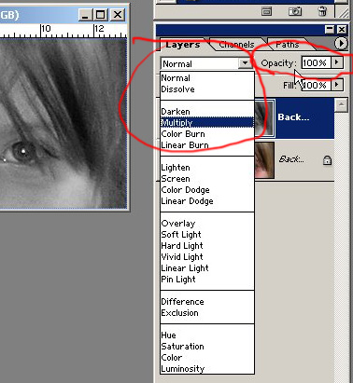Image resolution: width=353 pixels, height=383 pixels.
Task: Open the Layers palette flyout menu arrow
Action: (341, 44)
